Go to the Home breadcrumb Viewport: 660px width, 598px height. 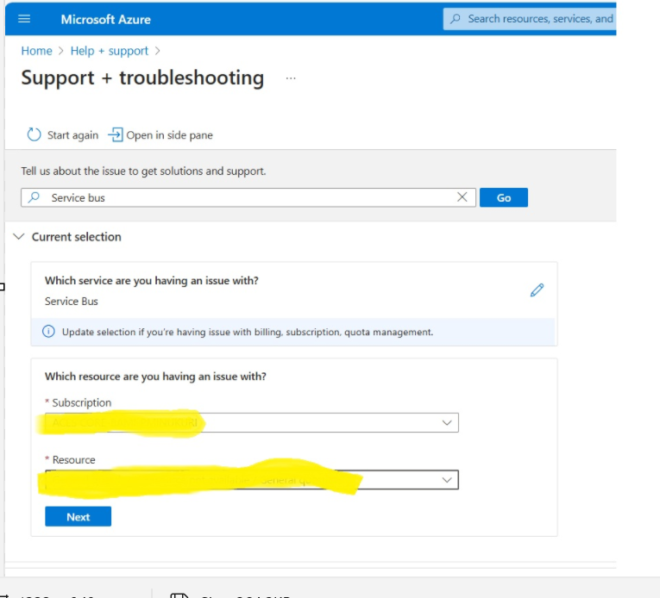[x=36, y=51]
